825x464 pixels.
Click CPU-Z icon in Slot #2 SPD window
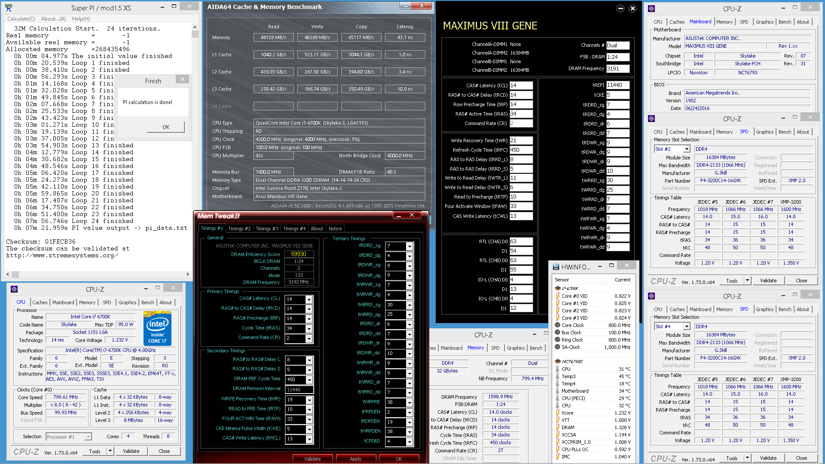(x=651, y=119)
